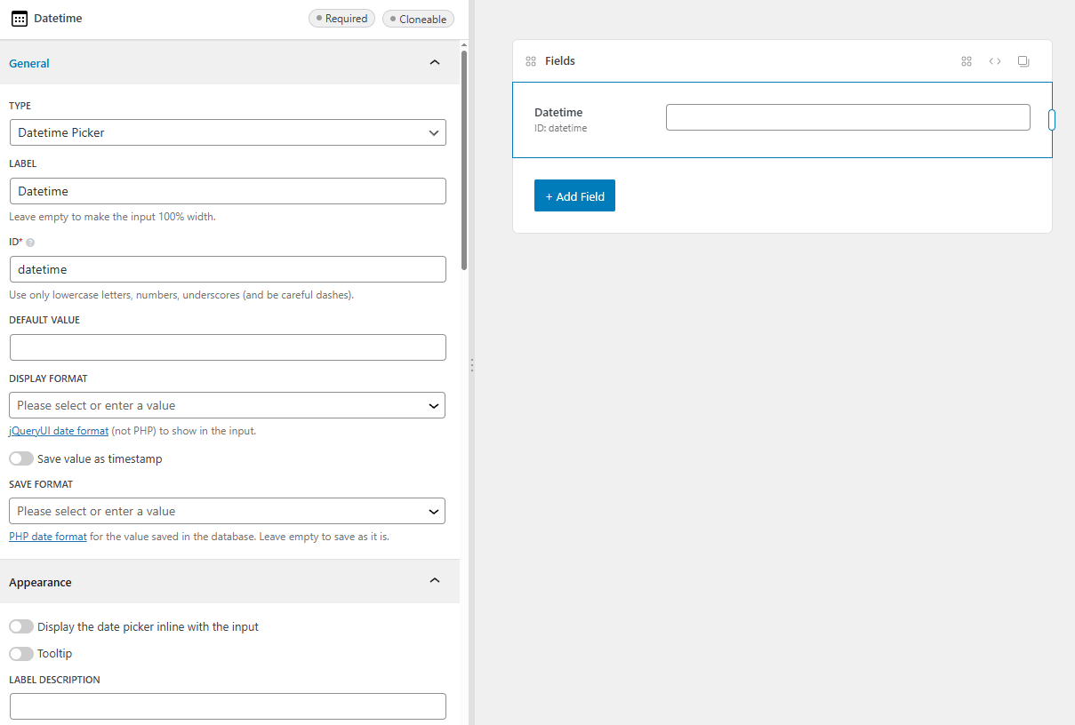The height and width of the screenshot is (725, 1075).
Task: Collapse the Appearance section
Action: coord(435,580)
